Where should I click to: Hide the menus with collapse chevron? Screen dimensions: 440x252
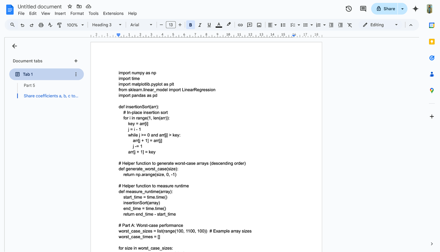tap(410, 25)
